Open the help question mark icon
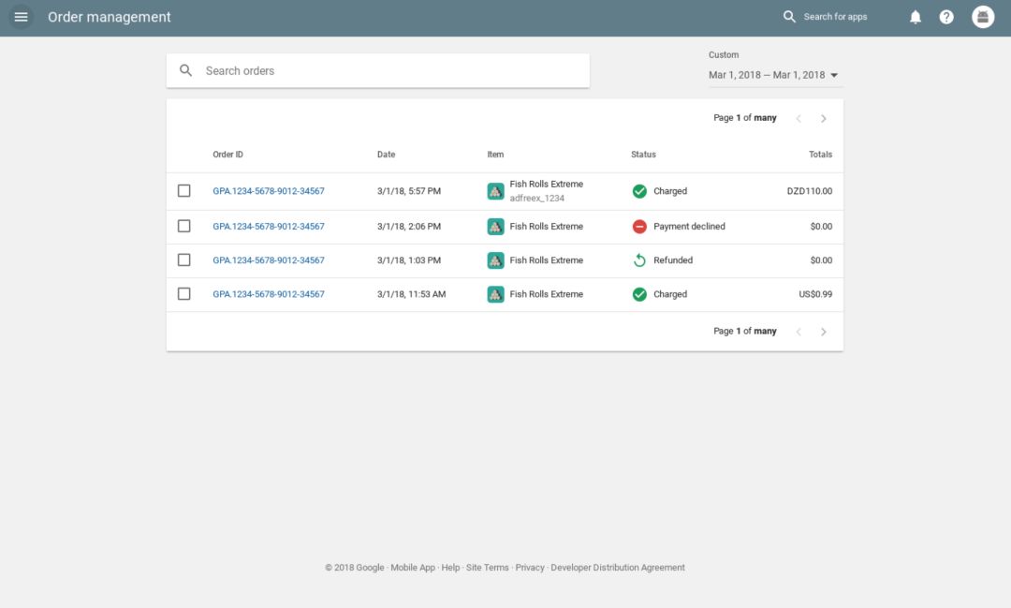The image size is (1011, 608). [x=946, y=17]
